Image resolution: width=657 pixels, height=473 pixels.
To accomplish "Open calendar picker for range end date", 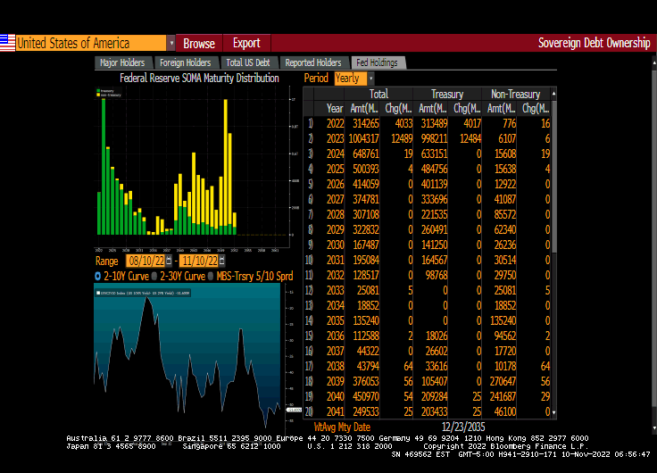I will pos(222,261).
